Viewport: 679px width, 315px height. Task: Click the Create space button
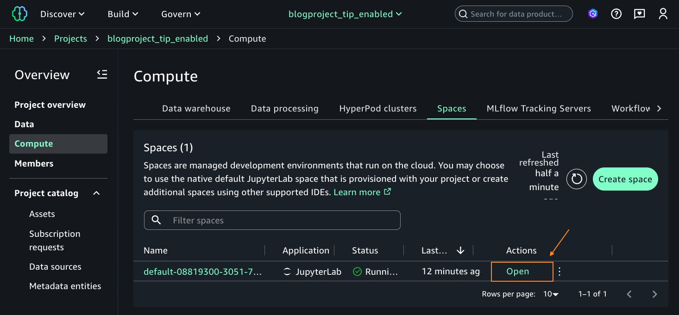point(625,179)
